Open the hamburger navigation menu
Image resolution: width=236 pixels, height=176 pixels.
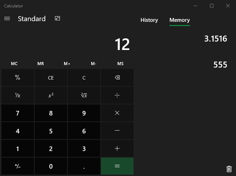tap(7, 19)
